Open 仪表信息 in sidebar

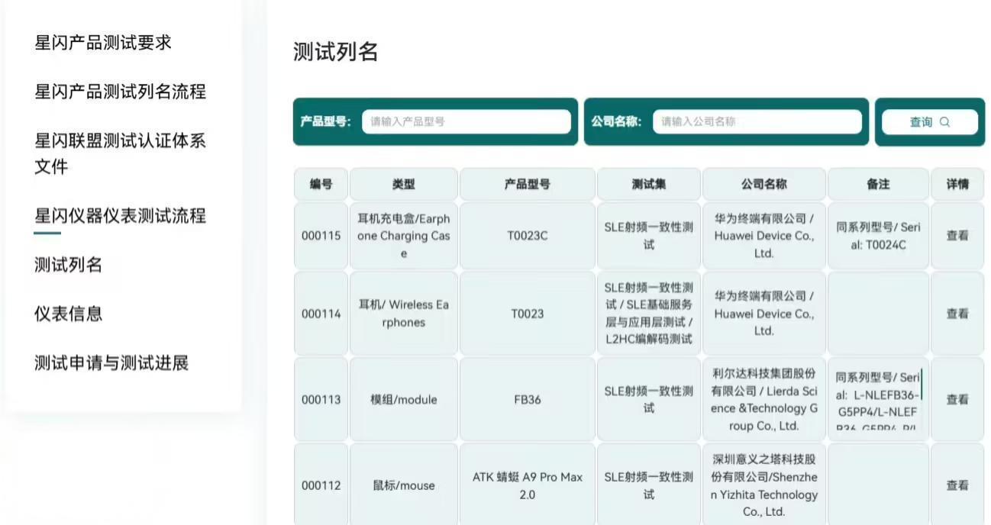point(68,314)
